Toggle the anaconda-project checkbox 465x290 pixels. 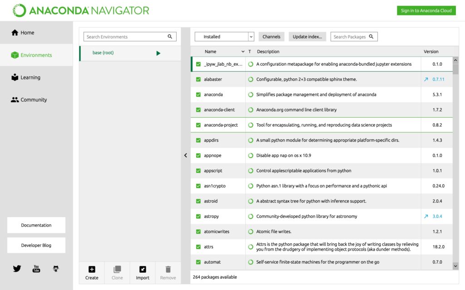pyautogui.click(x=198, y=125)
